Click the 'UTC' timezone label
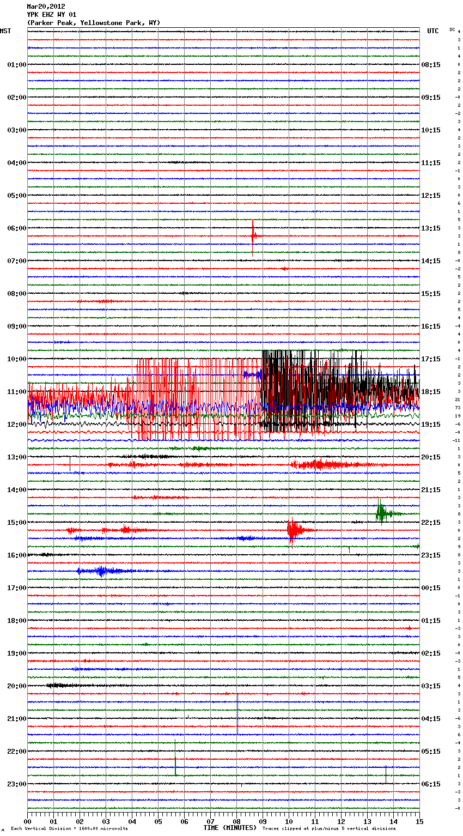Viewport: 463px width, 836px height. (432, 31)
